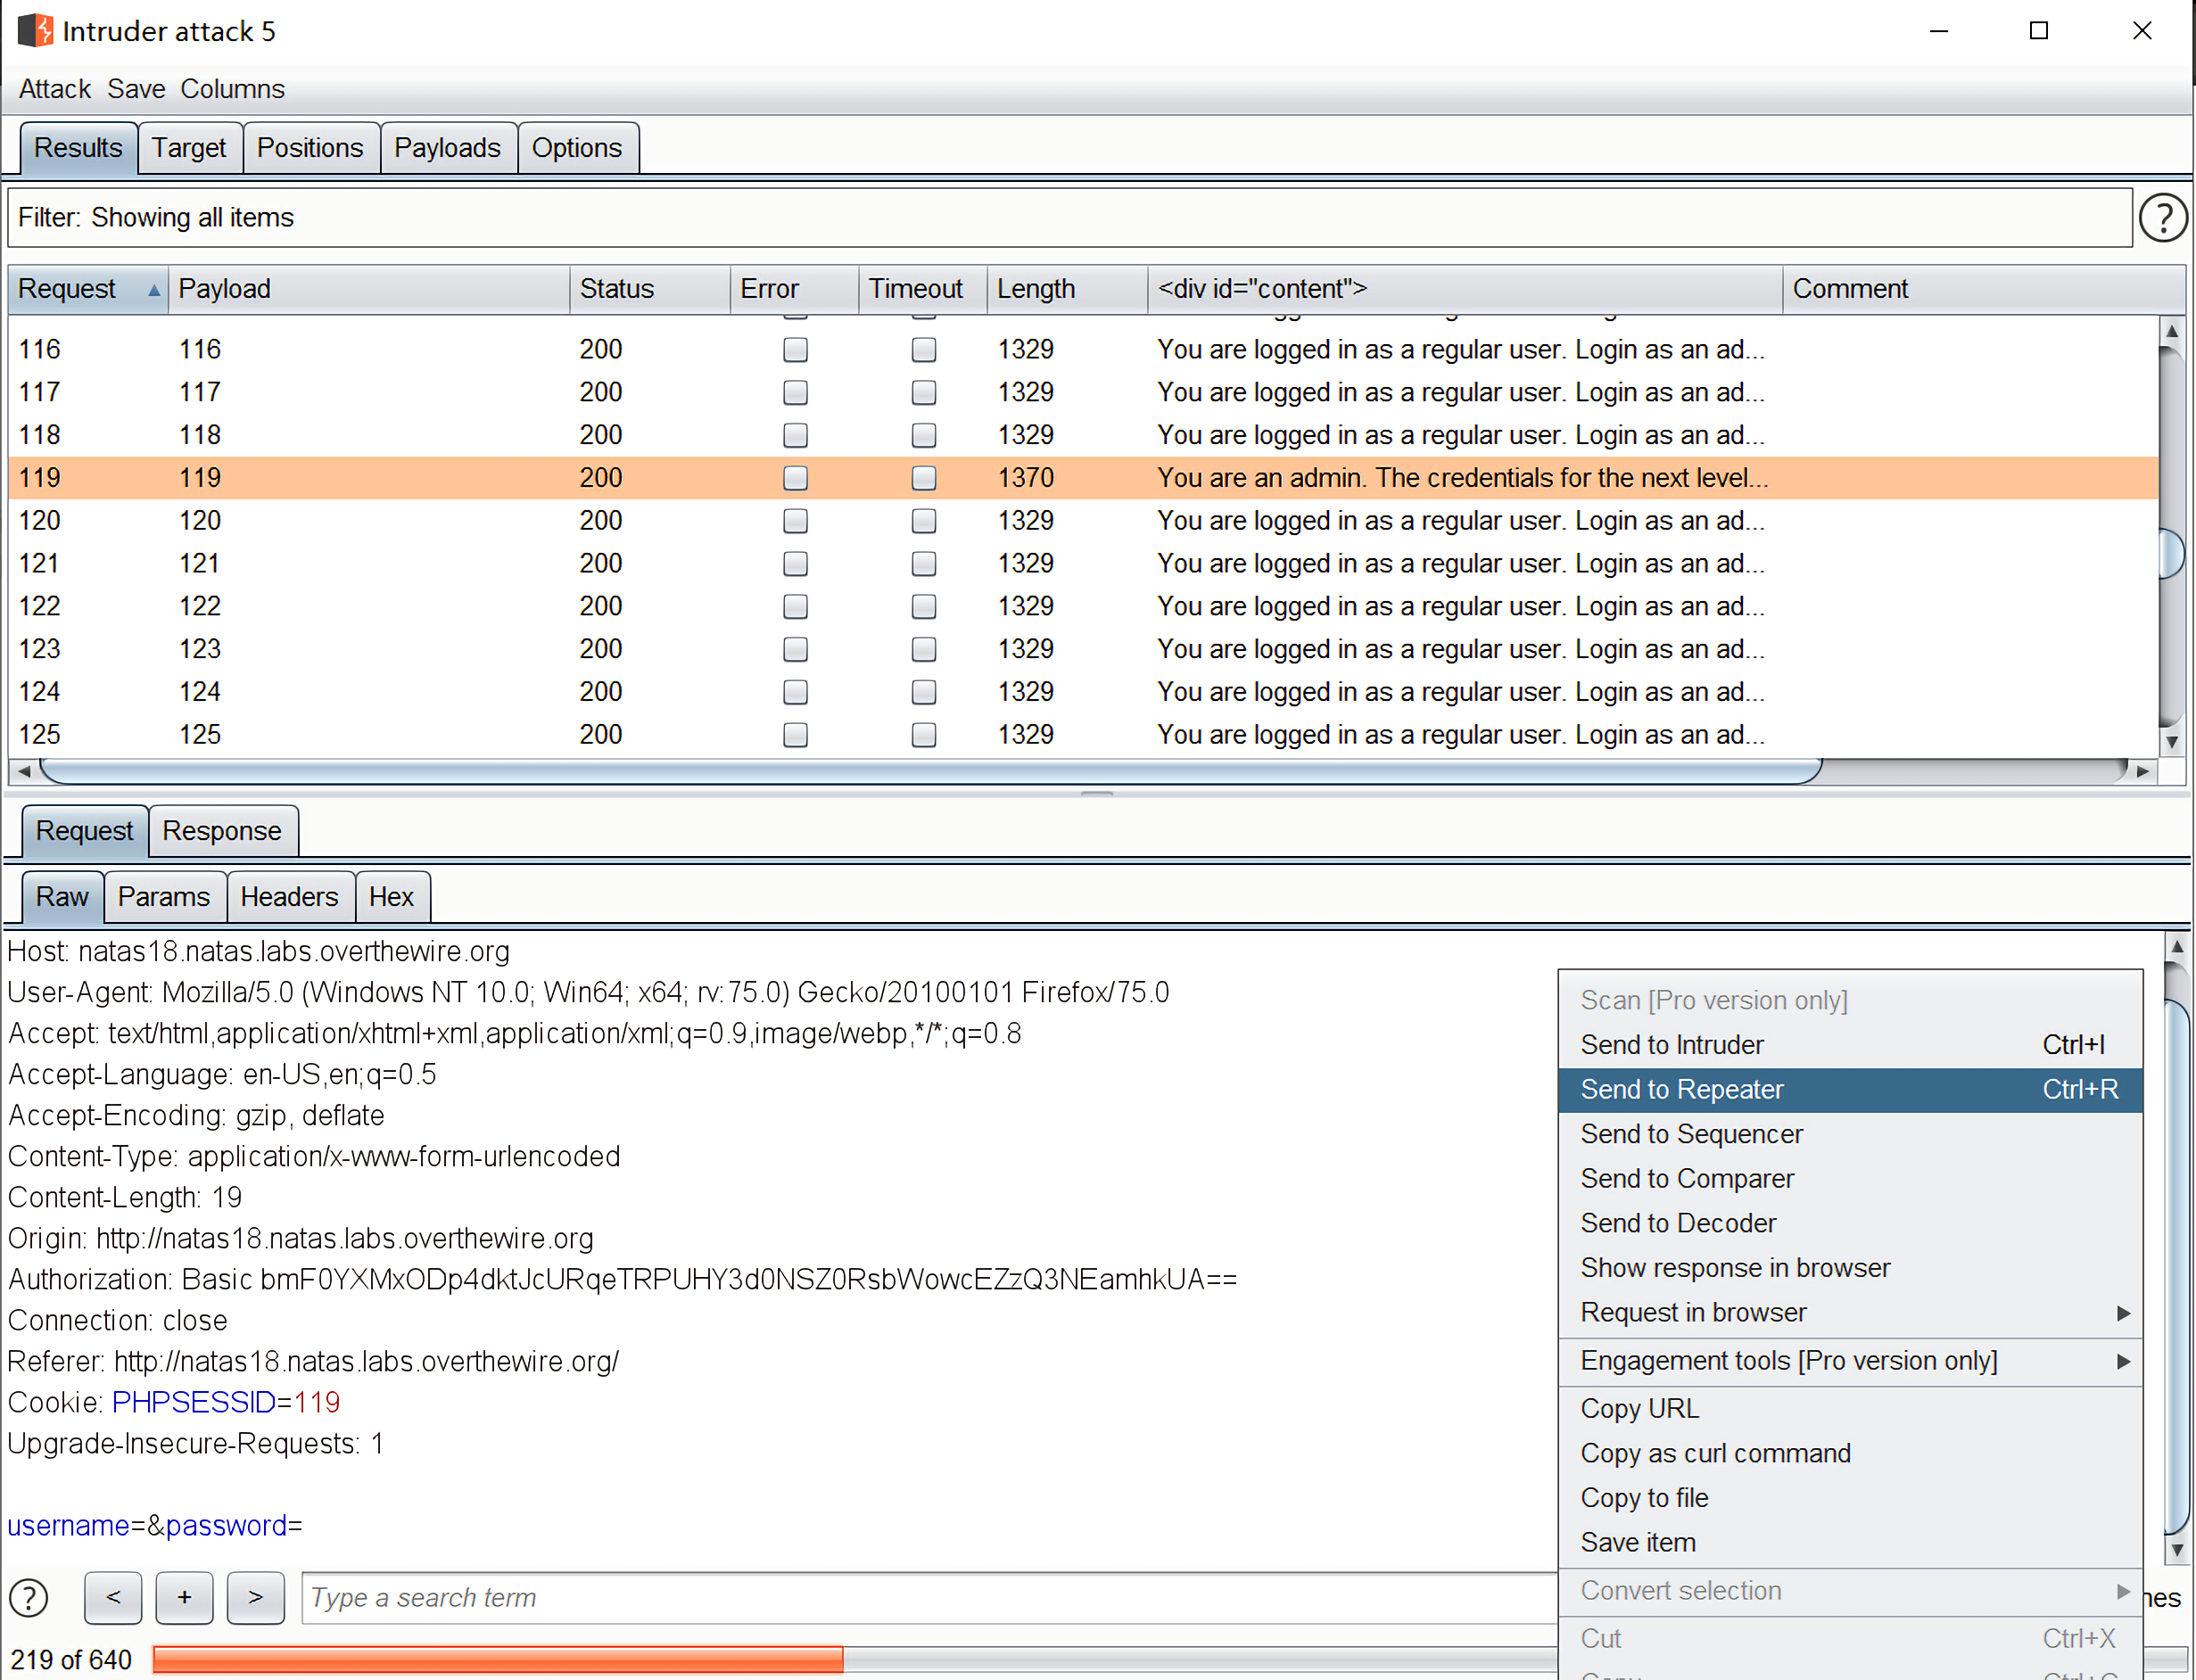Click the Filter: Showing all items bar
Viewport: 2196px width, 1680px height.
tap(1070, 218)
